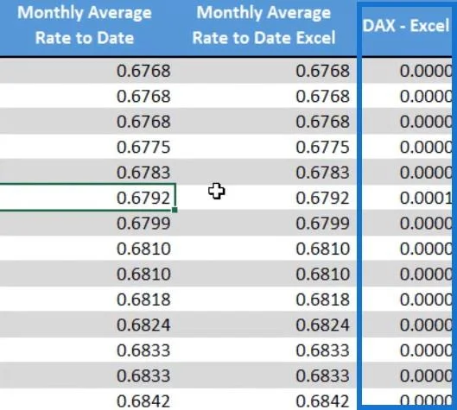This screenshot has height=410, width=457.
Task: Select 0.6775 in the Rate to Date Excel column
Action: (322, 147)
